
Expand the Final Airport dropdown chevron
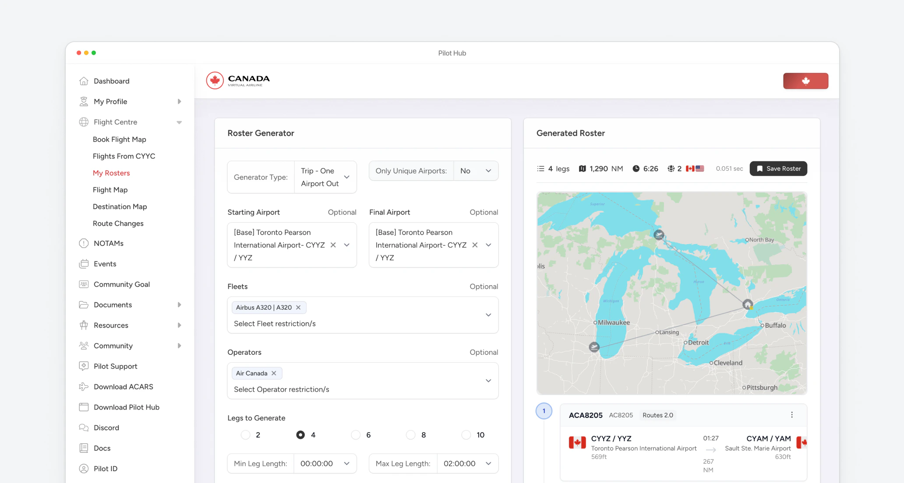click(x=488, y=245)
